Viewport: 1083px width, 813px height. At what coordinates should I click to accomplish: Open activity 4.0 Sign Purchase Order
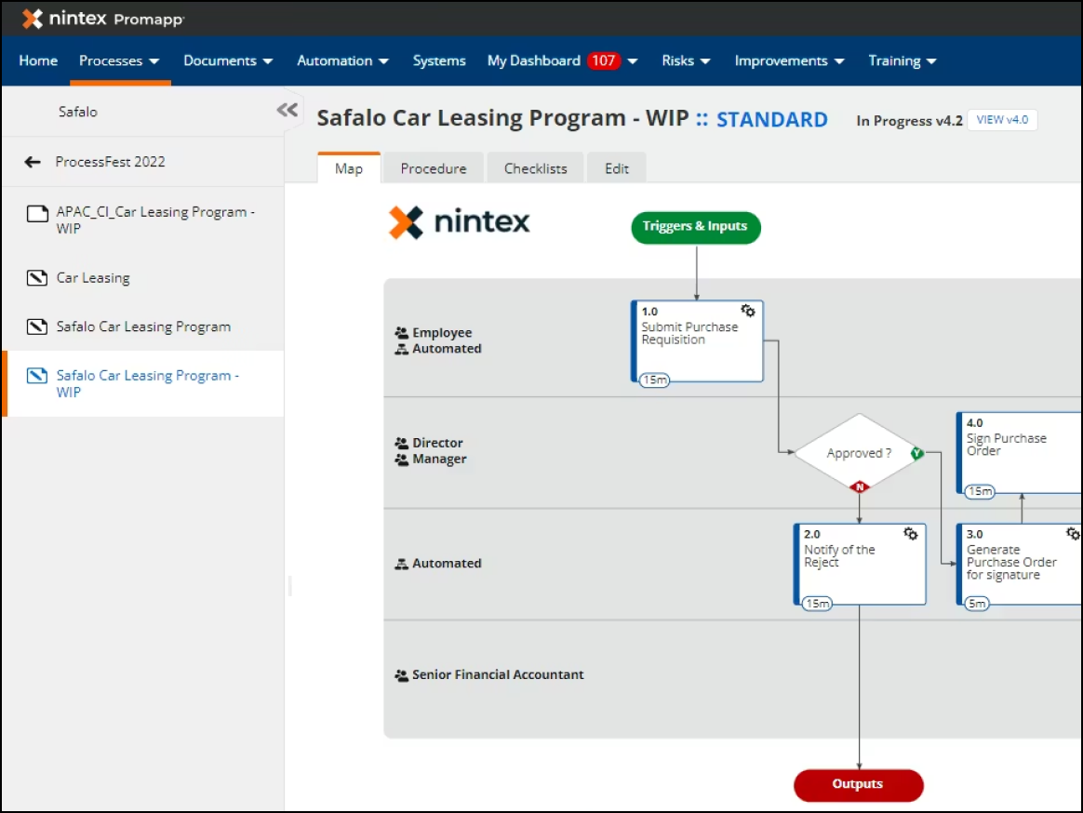1020,453
